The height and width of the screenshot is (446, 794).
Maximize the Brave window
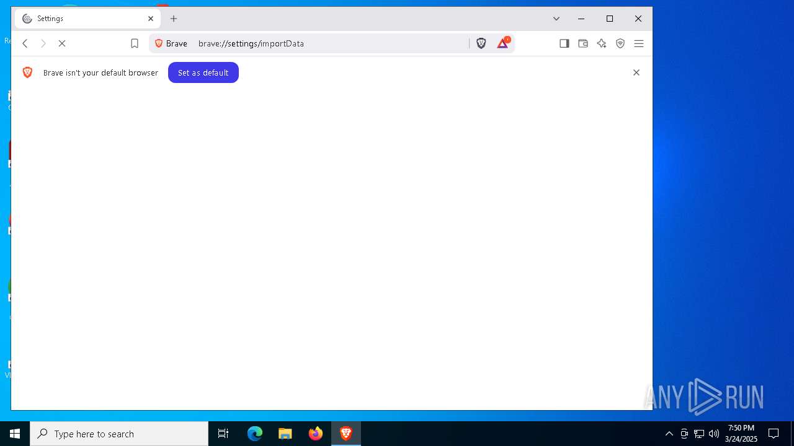pos(610,19)
